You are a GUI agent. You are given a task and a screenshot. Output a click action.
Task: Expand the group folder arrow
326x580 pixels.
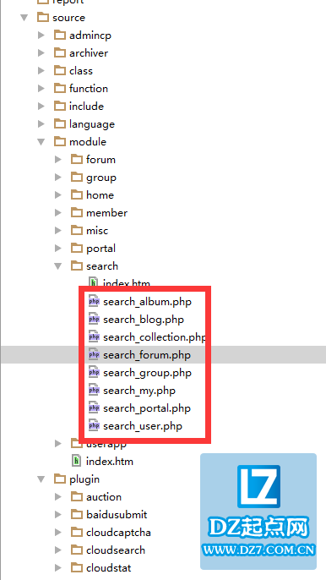tap(58, 178)
